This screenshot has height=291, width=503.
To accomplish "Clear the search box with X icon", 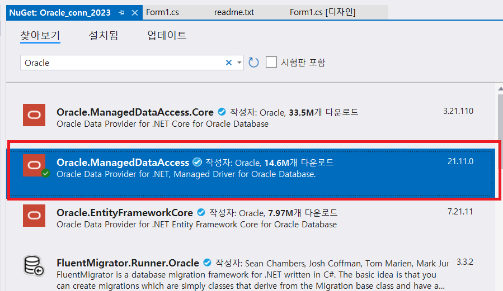I will click(x=229, y=63).
